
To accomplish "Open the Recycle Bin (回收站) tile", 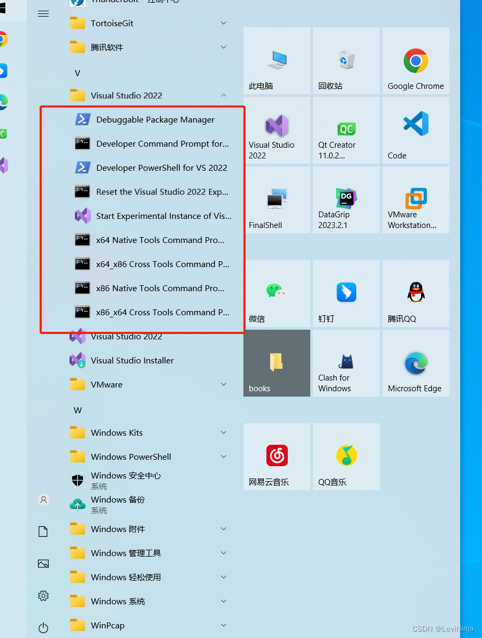I will point(346,61).
